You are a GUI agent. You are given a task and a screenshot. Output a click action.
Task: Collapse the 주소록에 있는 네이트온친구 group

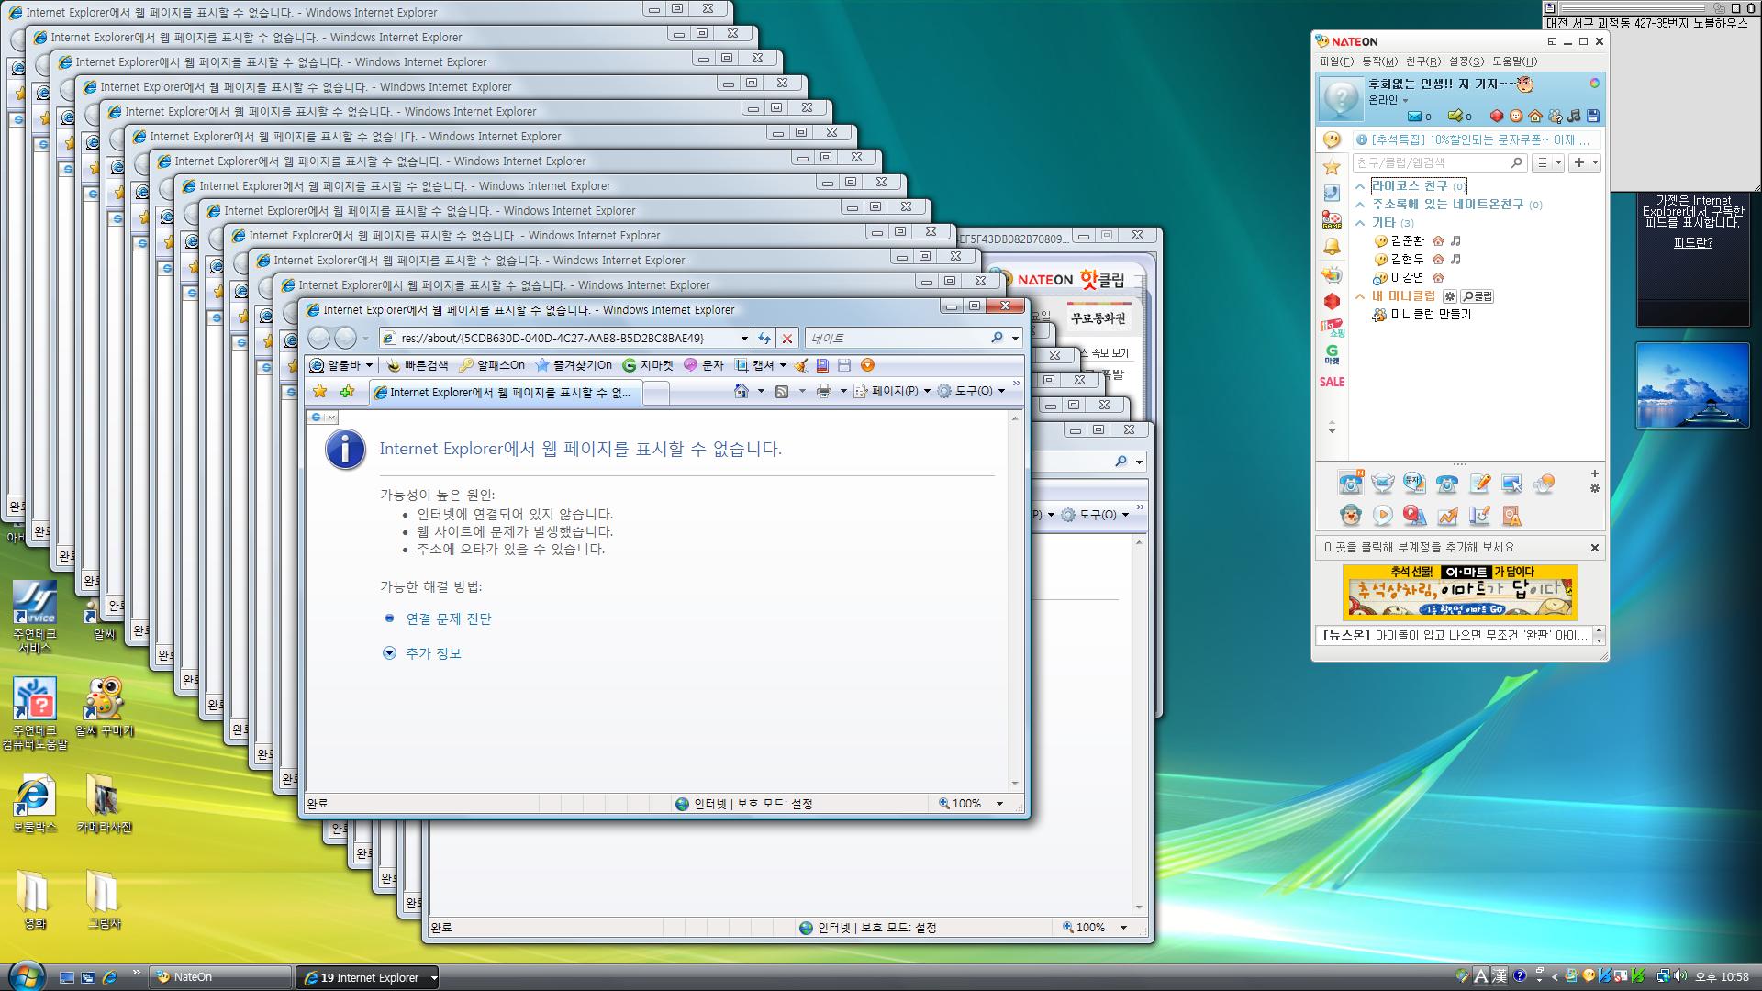click(x=1360, y=205)
